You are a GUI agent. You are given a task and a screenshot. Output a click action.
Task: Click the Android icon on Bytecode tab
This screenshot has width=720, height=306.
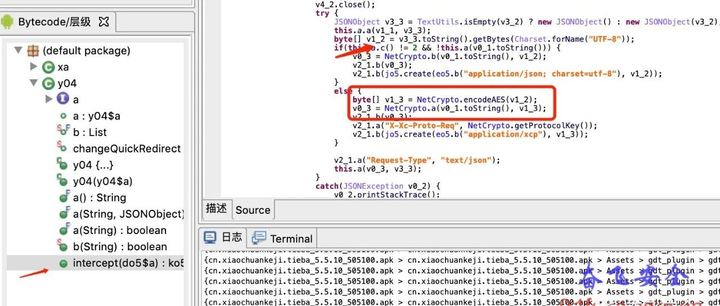coord(8,22)
